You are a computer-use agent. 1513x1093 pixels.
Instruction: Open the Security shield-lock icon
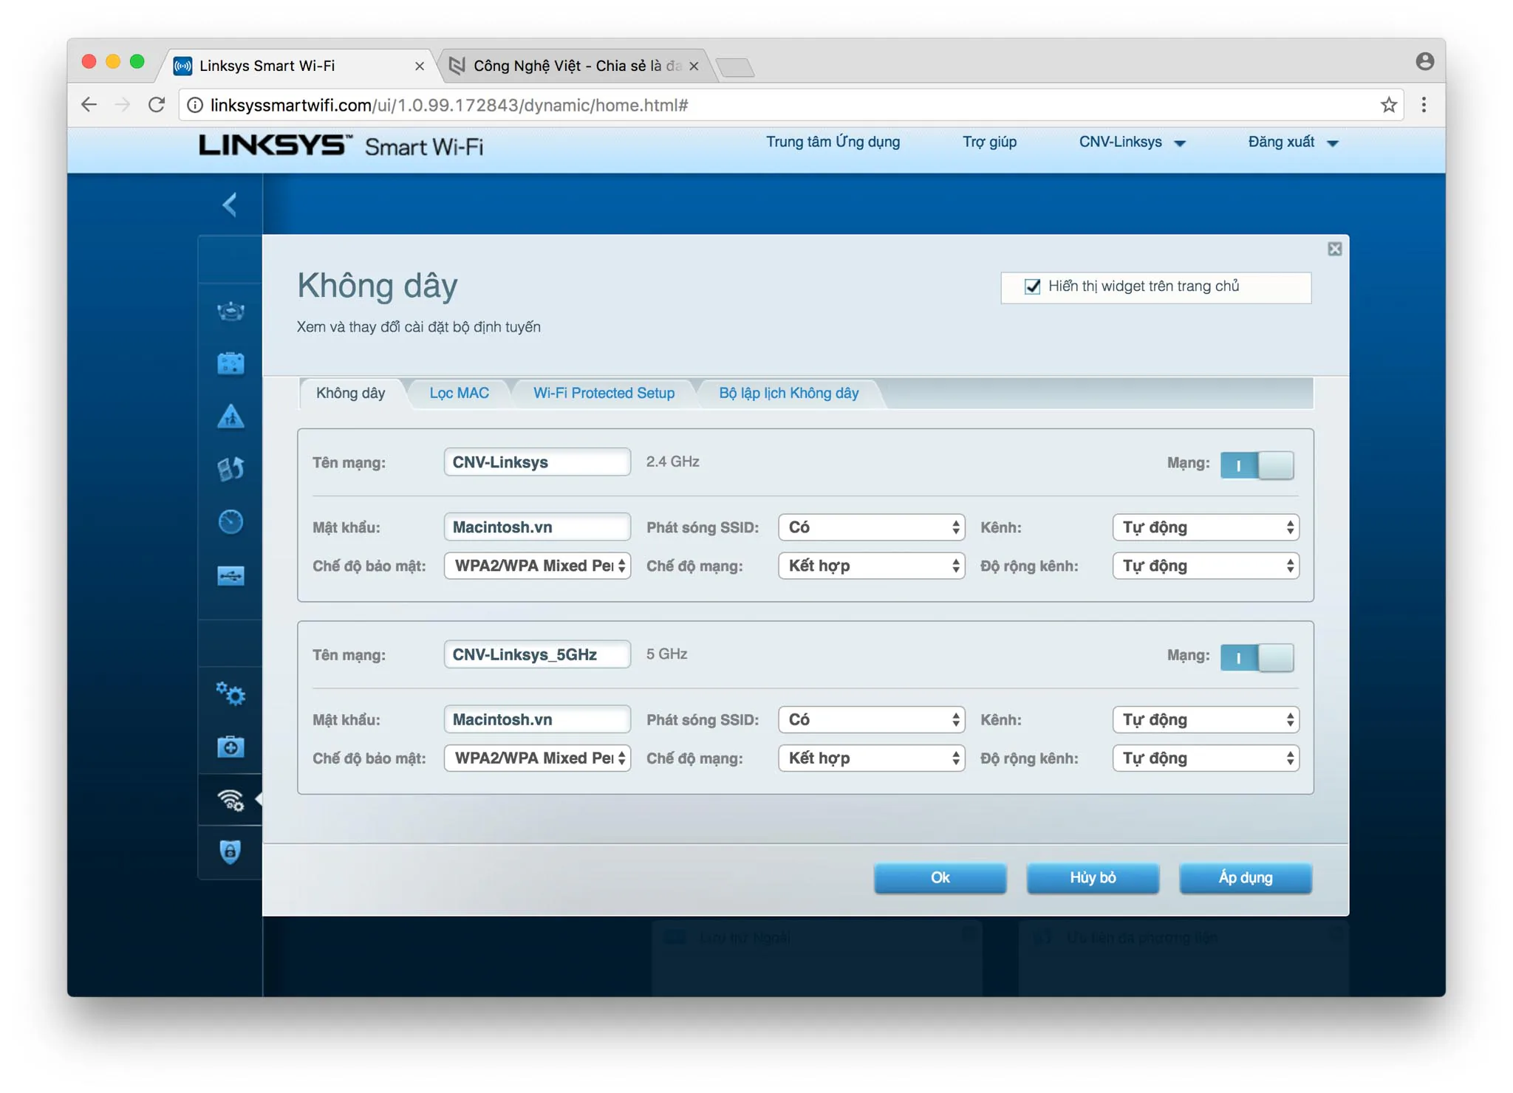point(230,852)
